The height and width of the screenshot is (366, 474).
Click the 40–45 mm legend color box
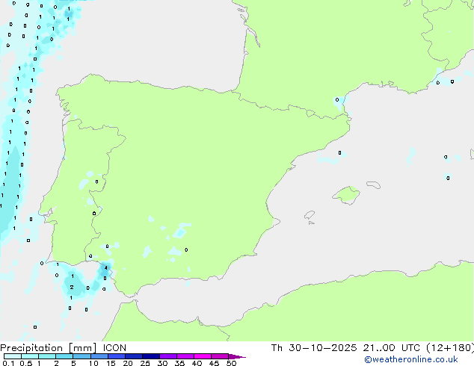click(x=203, y=356)
